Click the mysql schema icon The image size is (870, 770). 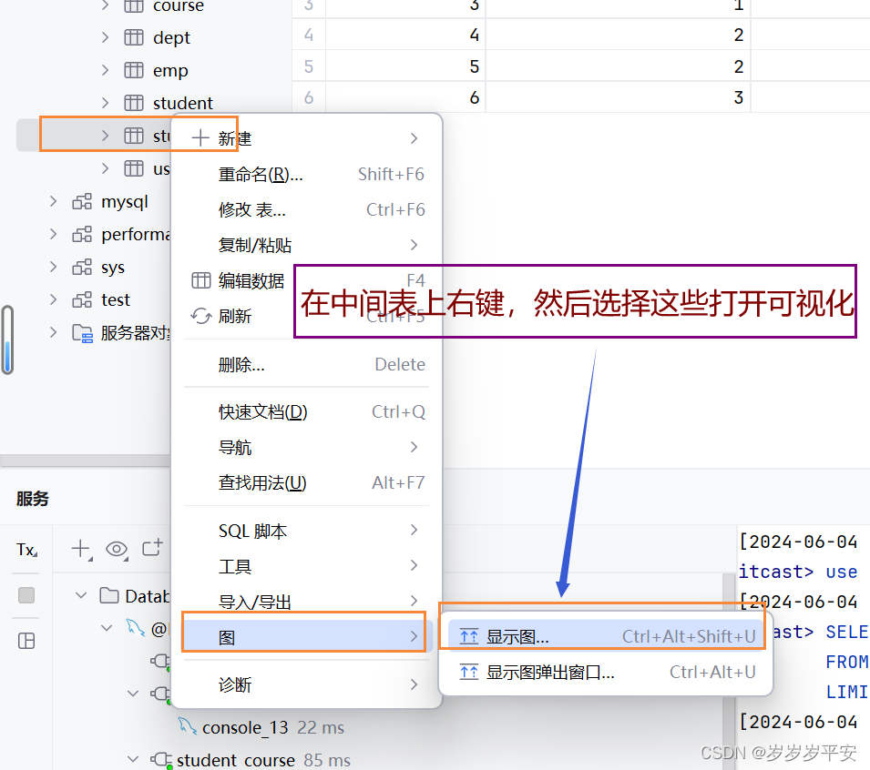82,201
